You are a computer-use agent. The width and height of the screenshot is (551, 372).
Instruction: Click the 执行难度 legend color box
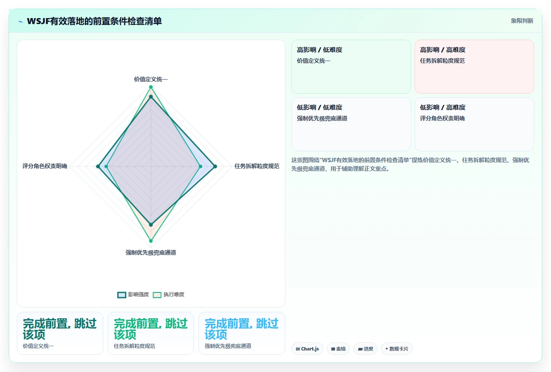coord(157,295)
